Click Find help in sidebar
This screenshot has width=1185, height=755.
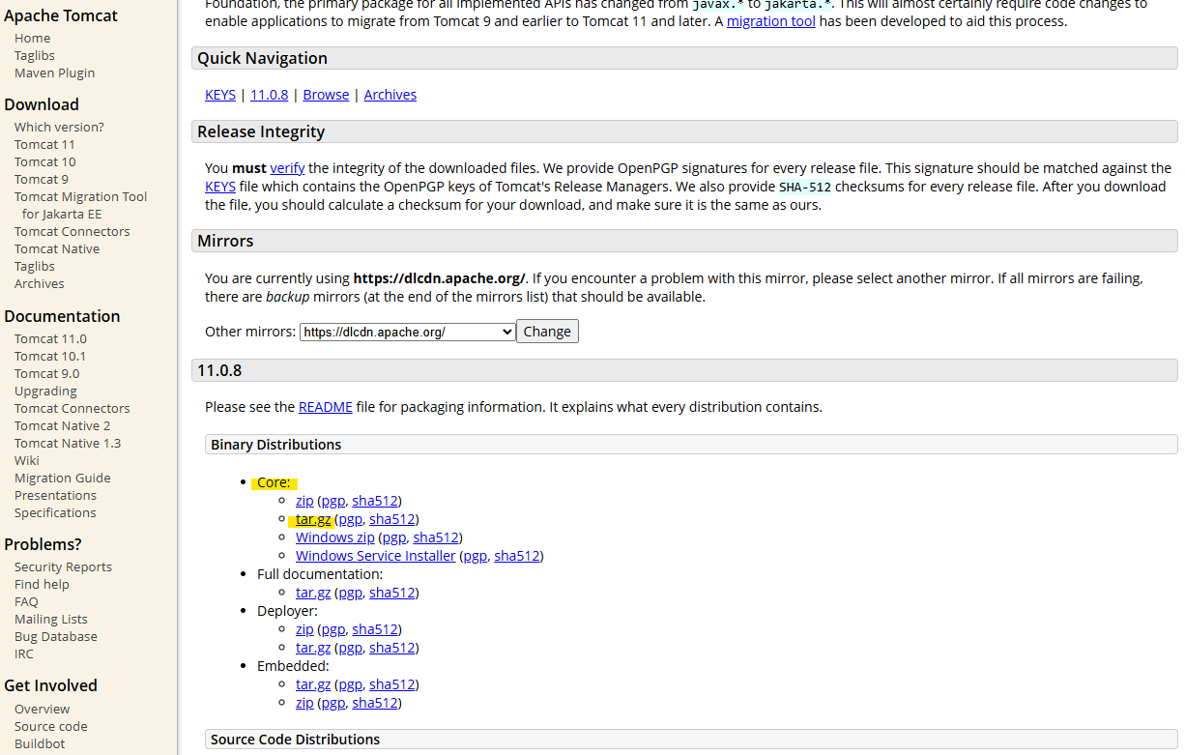(x=42, y=584)
